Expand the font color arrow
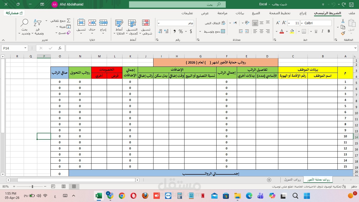Screen dimensions: 359x202 coord(276,31)
